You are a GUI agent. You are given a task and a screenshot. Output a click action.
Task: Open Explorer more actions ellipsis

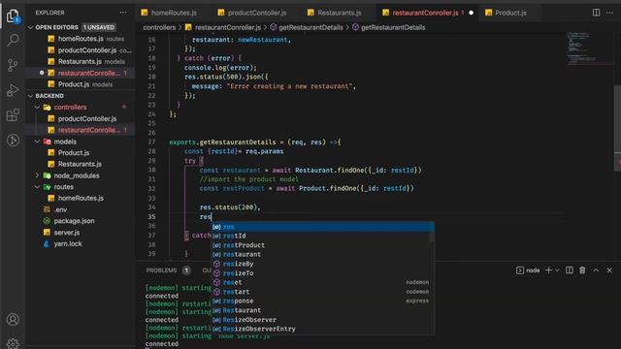[x=123, y=13]
